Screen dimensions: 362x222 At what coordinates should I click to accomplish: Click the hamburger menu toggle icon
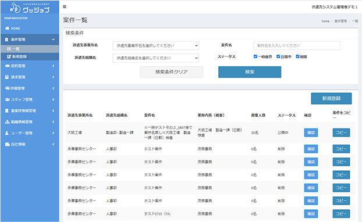(x=65, y=7)
